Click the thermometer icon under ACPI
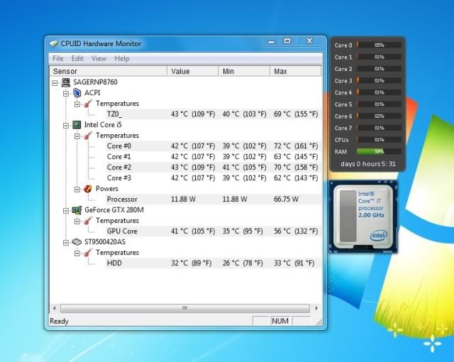The height and width of the screenshot is (362, 454). pos(88,104)
